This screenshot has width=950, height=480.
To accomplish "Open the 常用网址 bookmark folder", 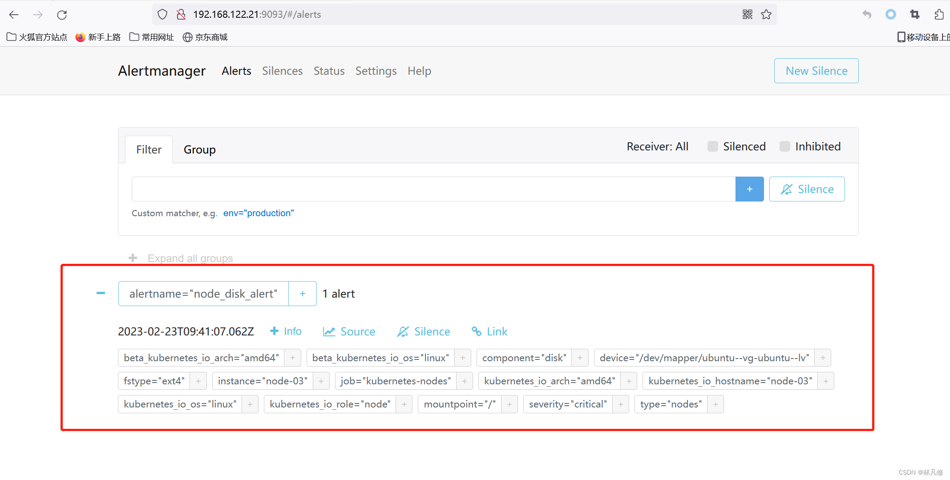I will [x=152, y=37].
